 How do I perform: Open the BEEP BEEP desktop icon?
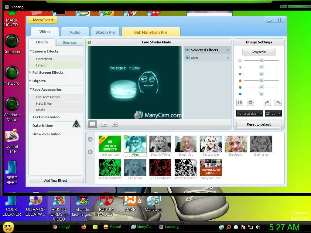pyautogui.click(x=12, y=172)
